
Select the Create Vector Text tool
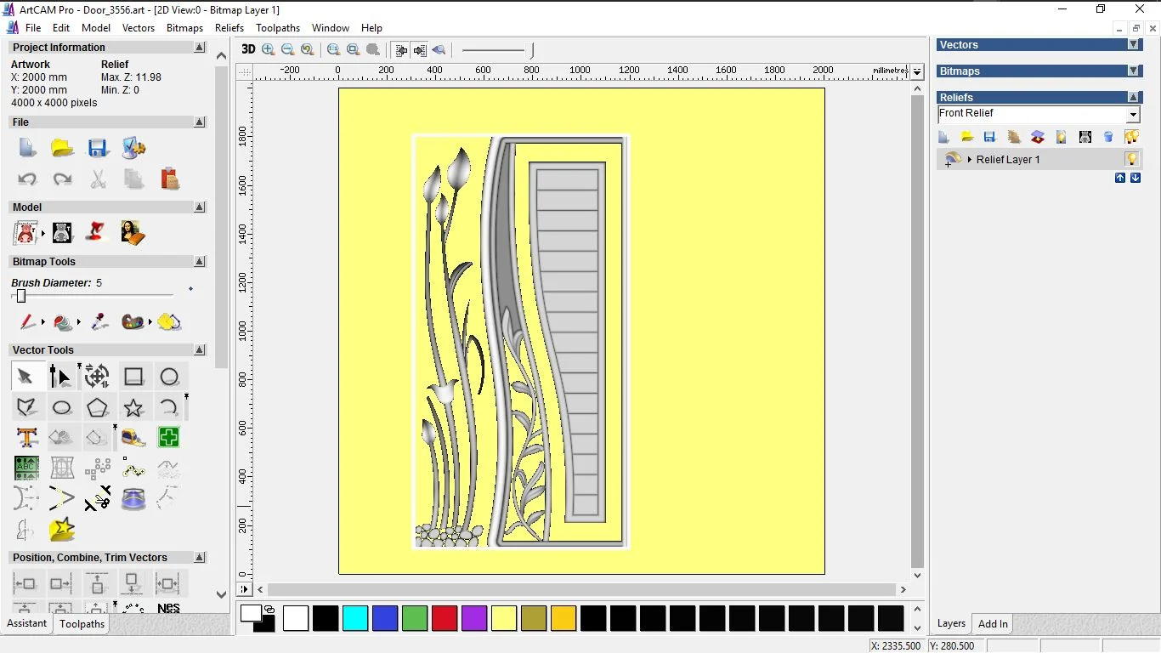(26, 438)
